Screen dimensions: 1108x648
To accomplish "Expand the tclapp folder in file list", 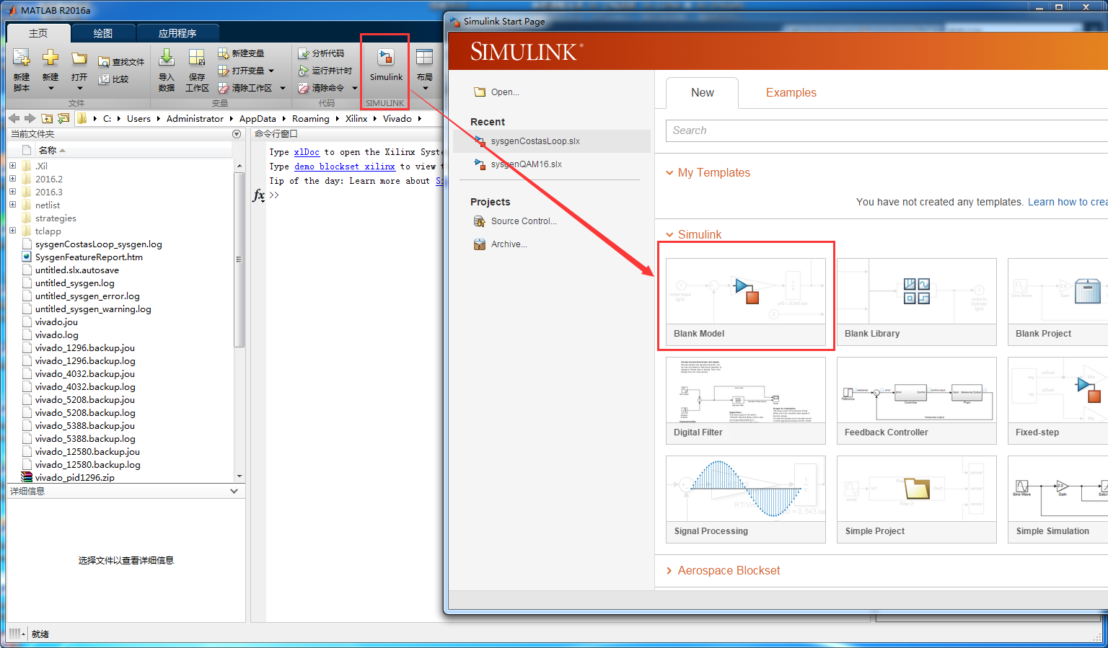I will [12, 231].
